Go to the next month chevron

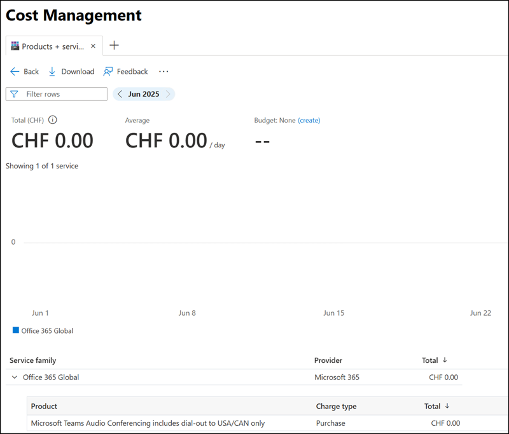tap(168, 94)
